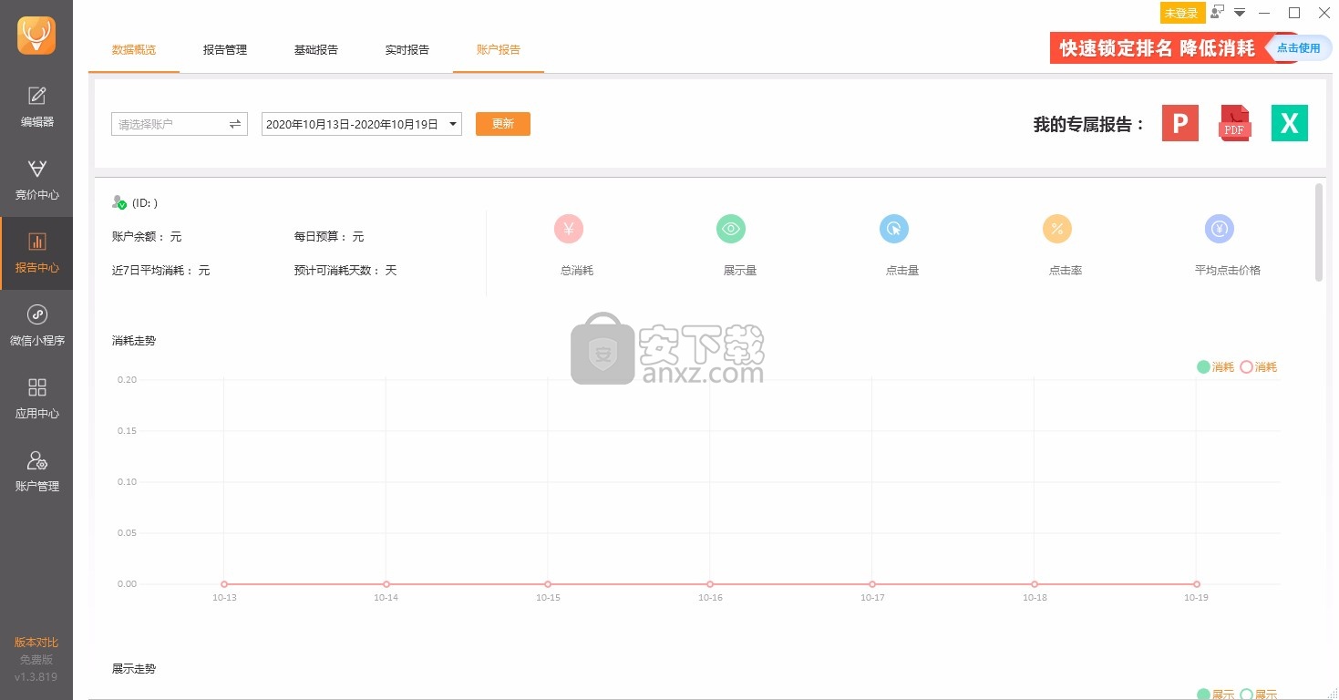Open the 版本对比 link
The image size is (1339, 700).
(x=36, y=643)
